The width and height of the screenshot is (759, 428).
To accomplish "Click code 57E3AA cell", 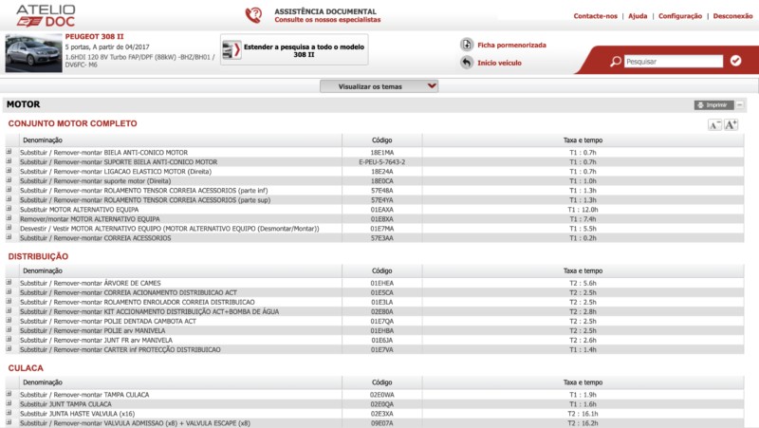I will 382,238.
